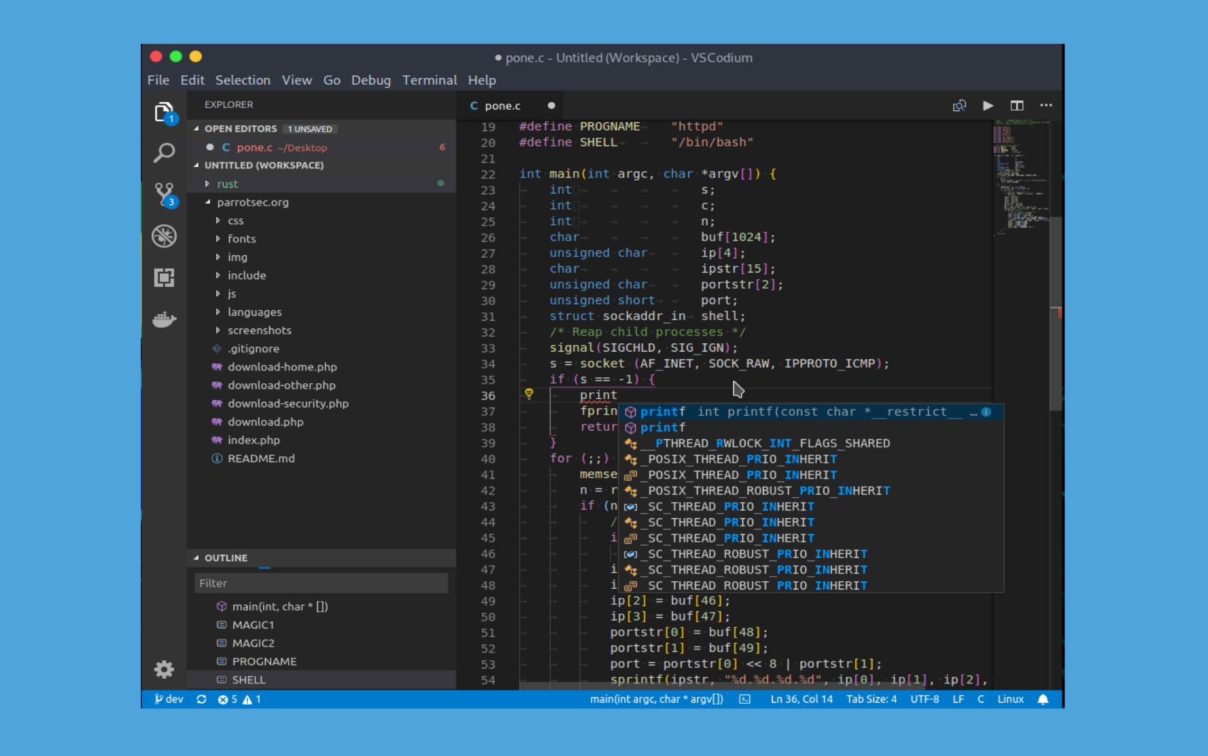Open More Actions ellipsis in editor toolbar
The height and width of the screenshot is (756, 1208).
[1046, 105]
